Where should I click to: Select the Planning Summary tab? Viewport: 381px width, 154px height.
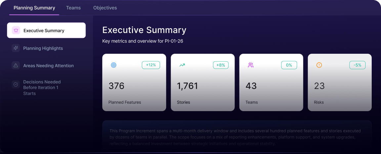34,8
